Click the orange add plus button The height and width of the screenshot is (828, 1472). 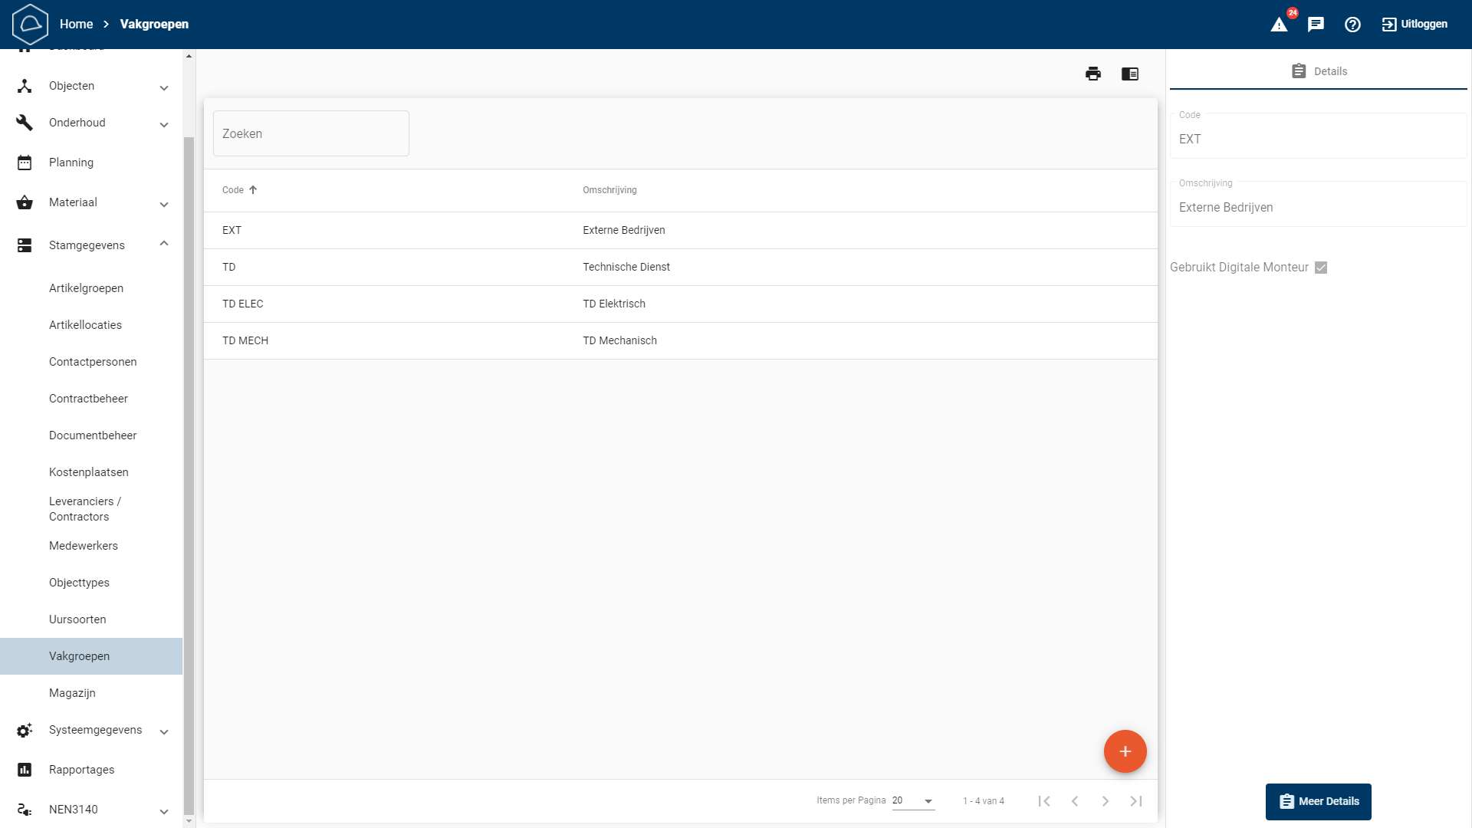point(1125,751)
